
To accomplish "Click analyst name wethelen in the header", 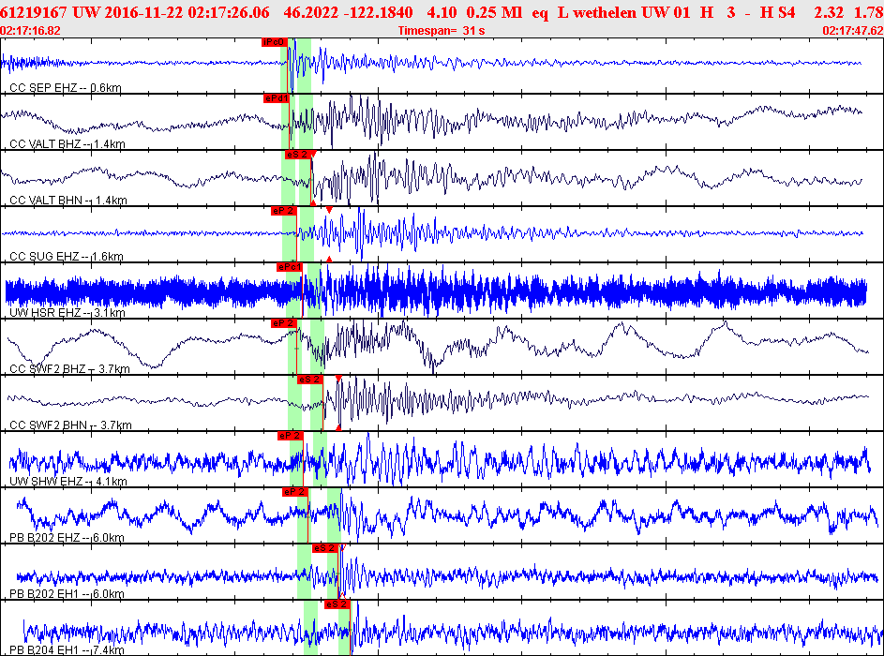I will pyautogui.click(x=604, y=12).
